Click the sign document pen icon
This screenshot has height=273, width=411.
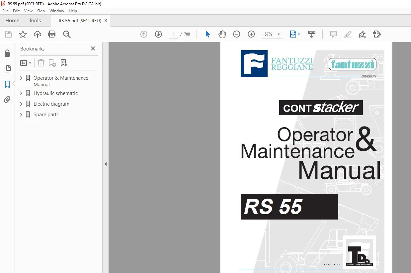tap(362, 34)
